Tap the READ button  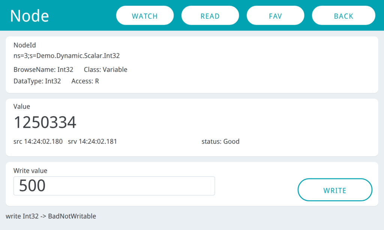(x=210, y=15)
